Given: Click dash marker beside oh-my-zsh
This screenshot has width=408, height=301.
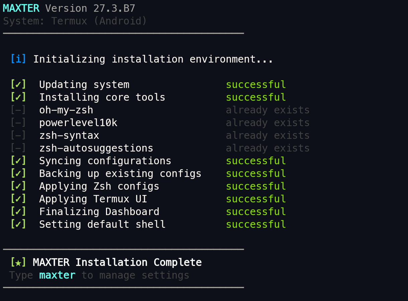Looking at the screenshot, I should tap(18, 110).
